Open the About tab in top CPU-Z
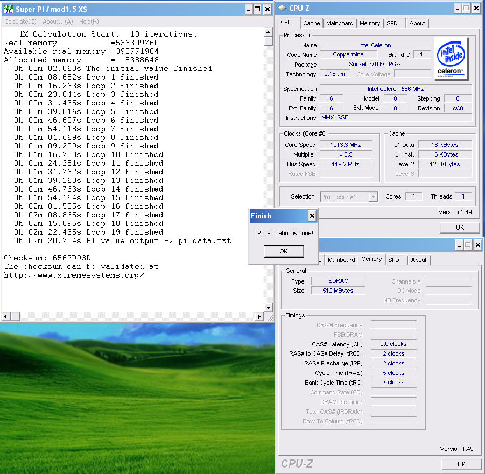 tap(417, 23)
